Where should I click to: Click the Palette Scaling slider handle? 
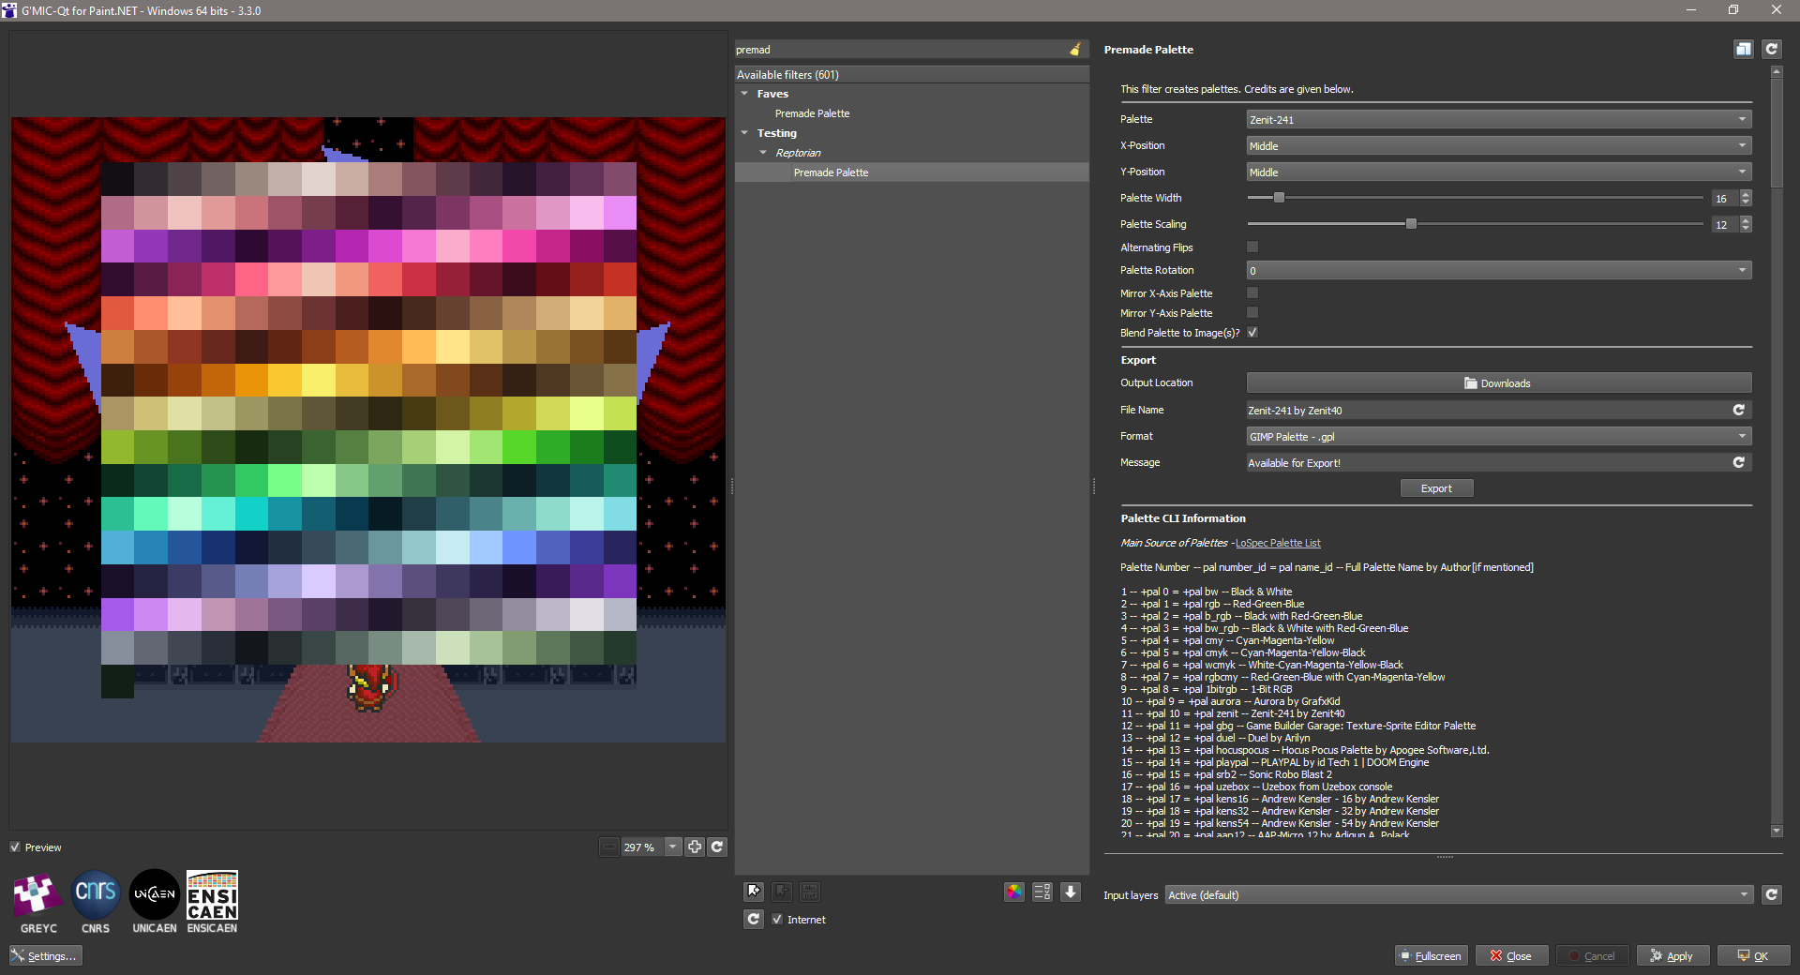(x=1411, y=224)
